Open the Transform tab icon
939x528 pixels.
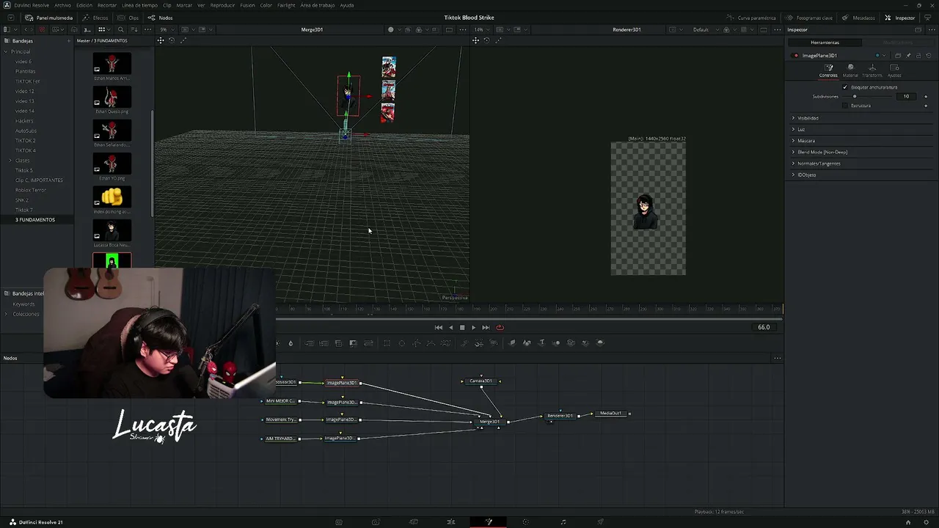coord(872,70)
